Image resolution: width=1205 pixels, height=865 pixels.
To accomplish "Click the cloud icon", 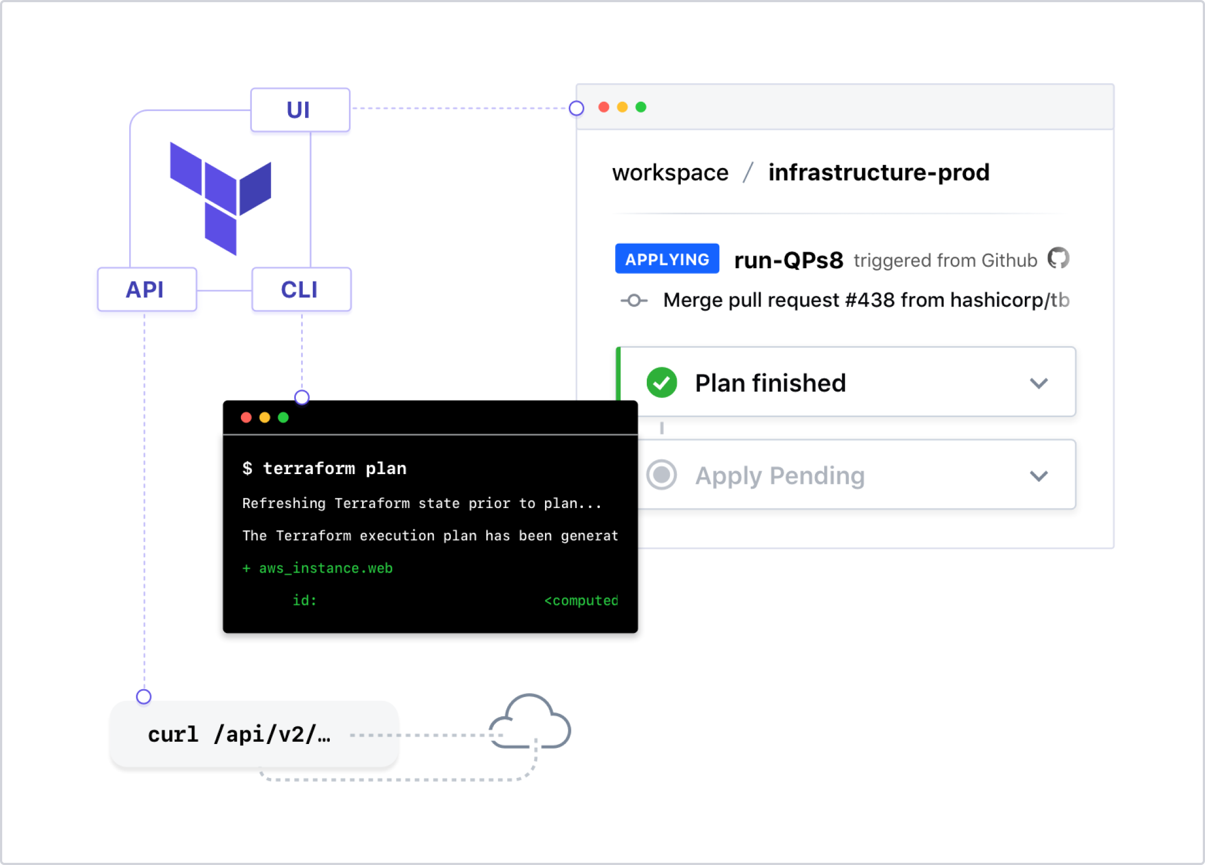I will pos(530,722).
